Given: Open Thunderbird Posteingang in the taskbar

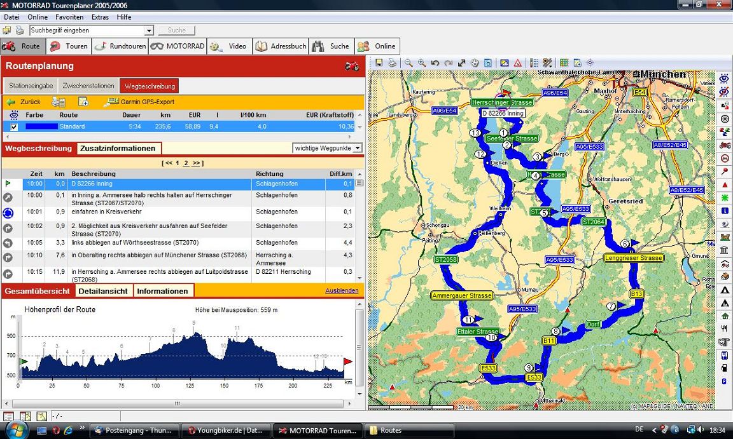Looking at the screenshot, I should [134, 430].
